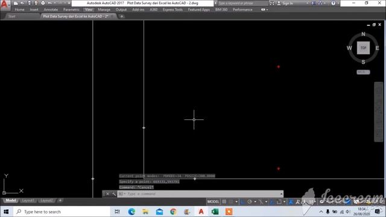Screen dimensions: 386x217
Task: Open the Performance ribbon tab
Action: (242, 10)
